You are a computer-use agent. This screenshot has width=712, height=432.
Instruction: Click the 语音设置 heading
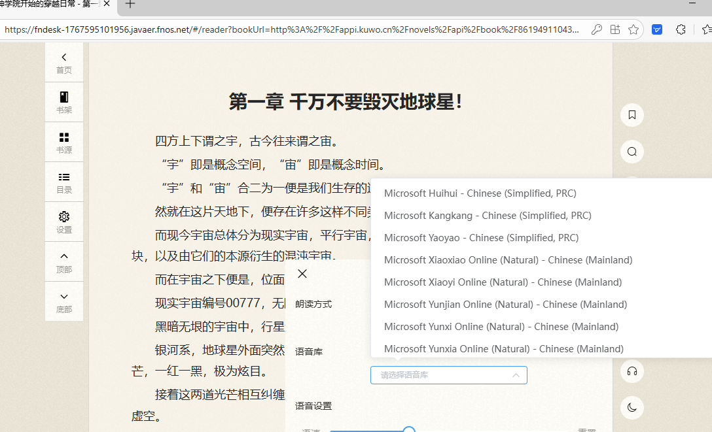(x=313, y=406)
